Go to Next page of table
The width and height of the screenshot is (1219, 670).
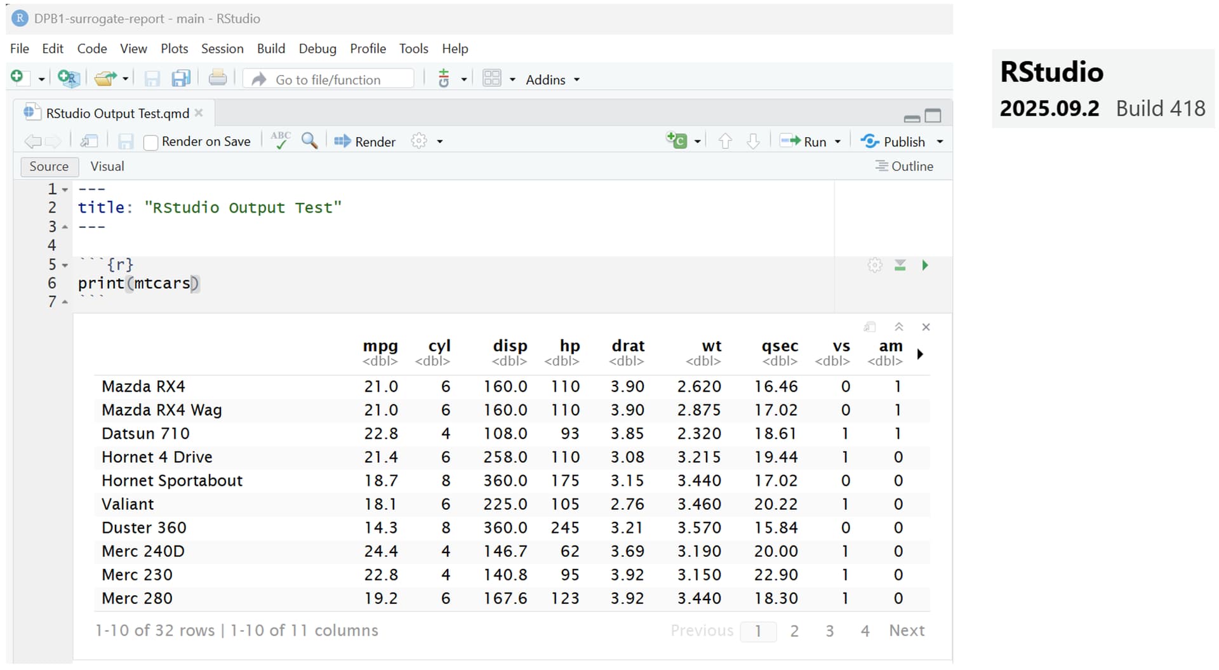point(906,631)
